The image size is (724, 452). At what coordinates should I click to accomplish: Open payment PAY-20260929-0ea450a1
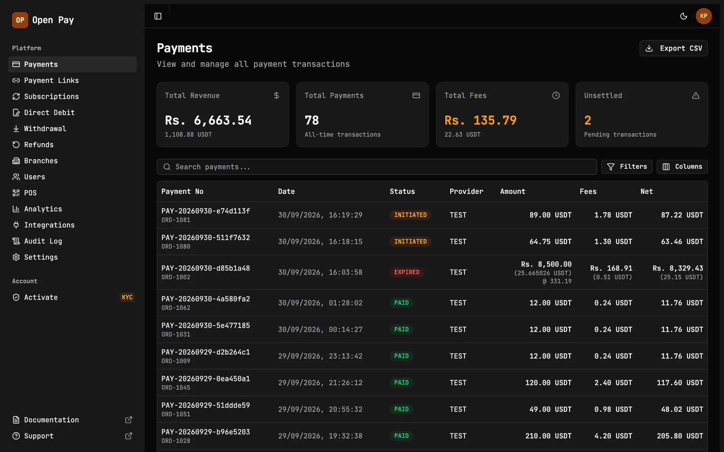tap(206, 379)
